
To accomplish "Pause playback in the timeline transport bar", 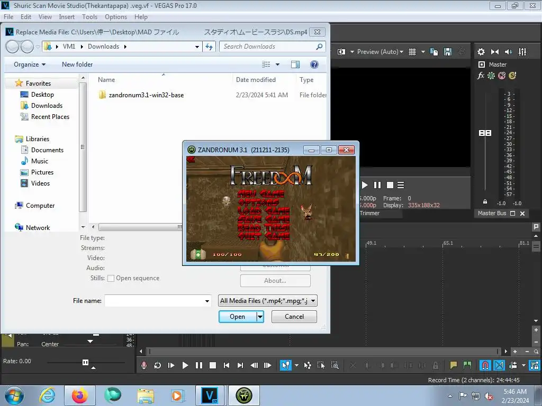I will (x=199, y=365).
